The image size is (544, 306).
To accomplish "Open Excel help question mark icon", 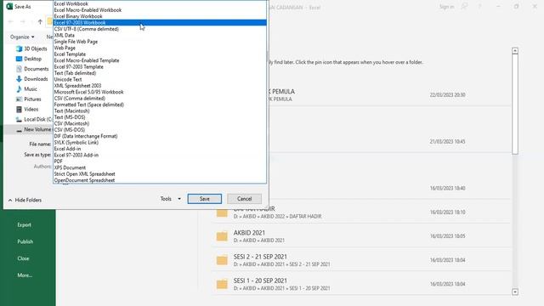I will point(479,7).
